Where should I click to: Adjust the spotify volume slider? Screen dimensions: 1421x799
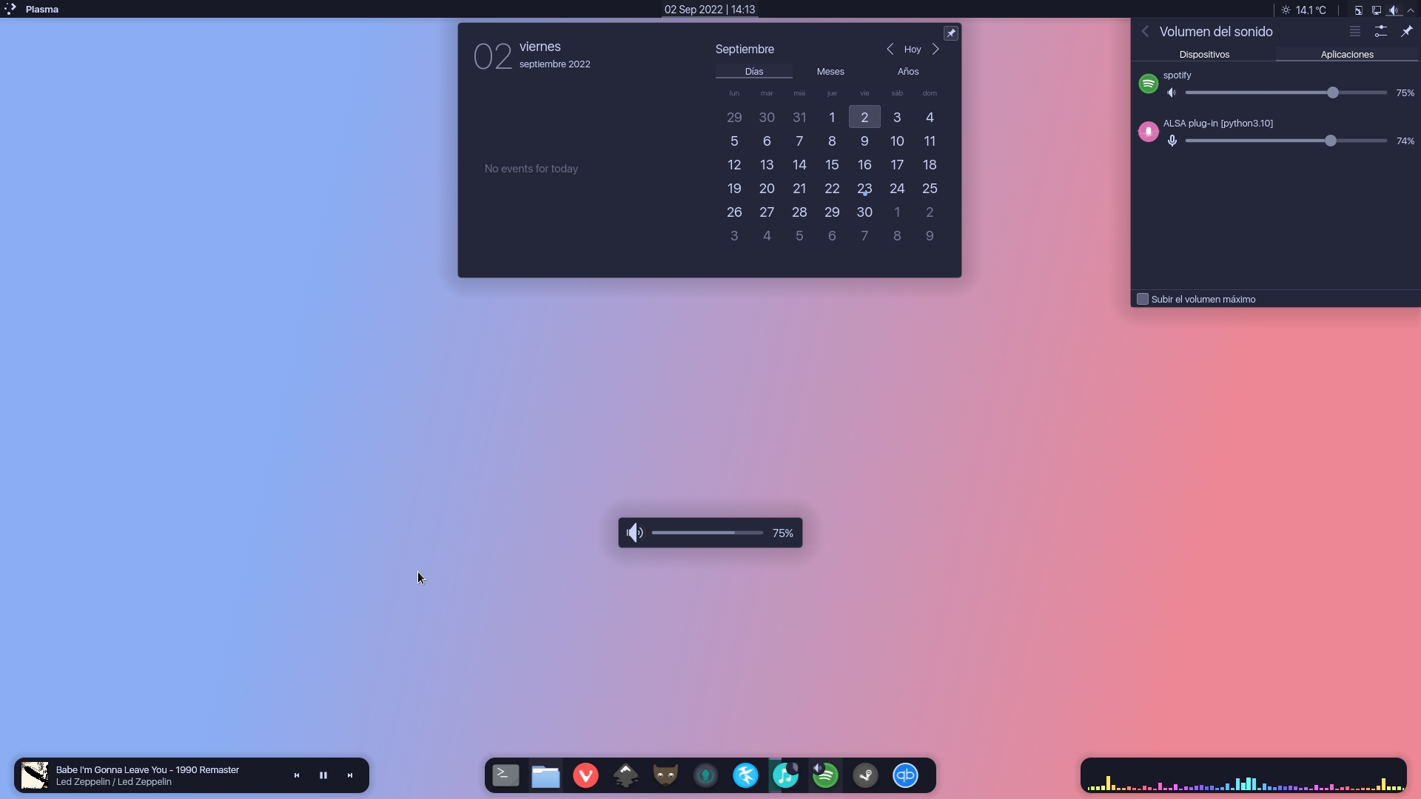(1332, 92)
